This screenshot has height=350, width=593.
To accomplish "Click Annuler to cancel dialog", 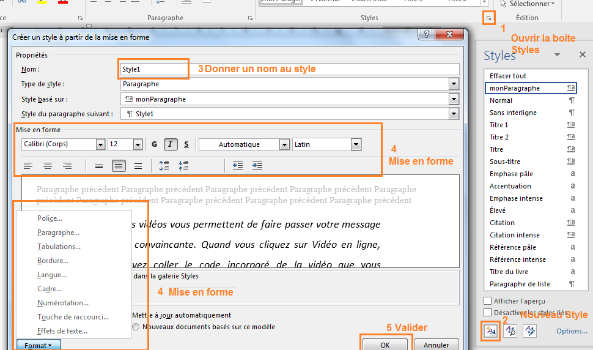I will pyautogui.click(x=436, y=344).
